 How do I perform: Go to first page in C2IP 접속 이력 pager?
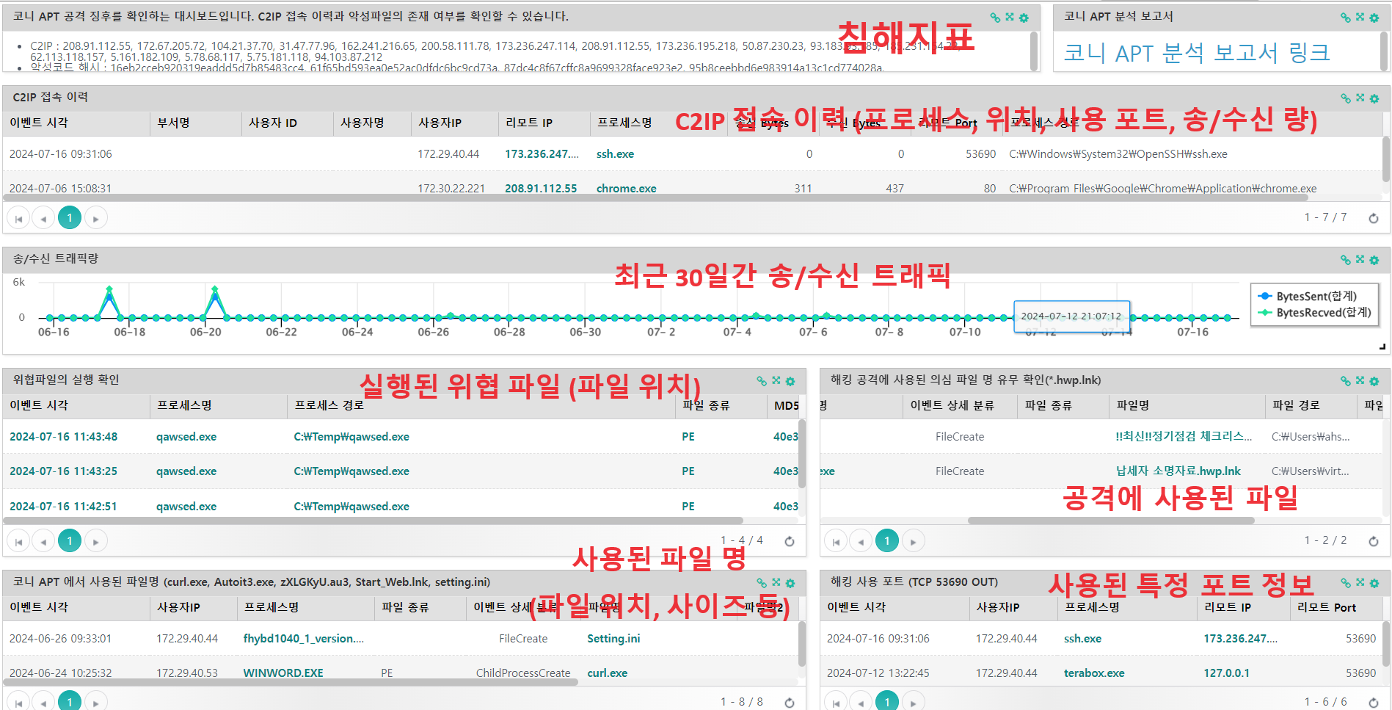pos(19,218)
